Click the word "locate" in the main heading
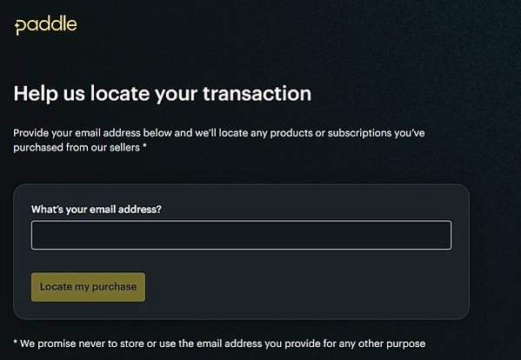 click(x=120, y=93)
